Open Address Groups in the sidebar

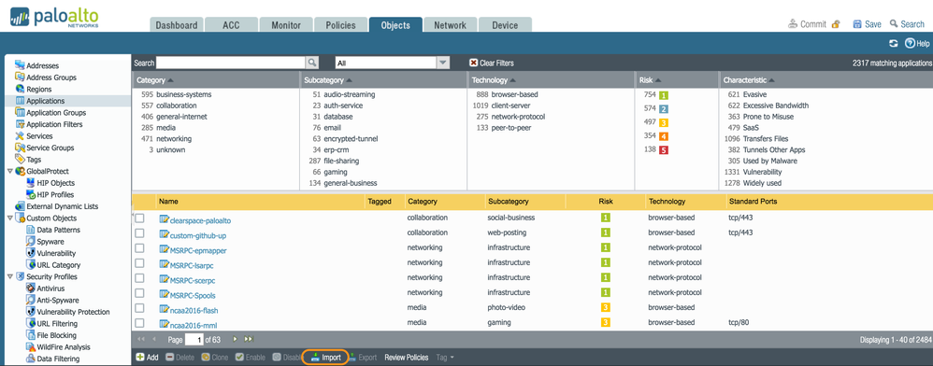[x=51, y=77]
